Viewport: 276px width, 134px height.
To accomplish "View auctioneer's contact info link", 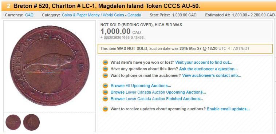I will click(x=212, y=75).
